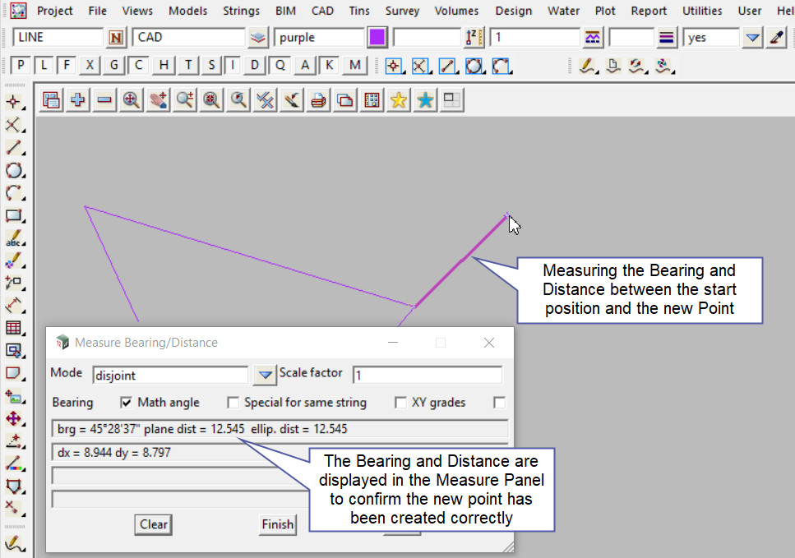Screen dimensions: 795x558
Task: Select the Table tool in left toolbar
Action: point(14,328)
